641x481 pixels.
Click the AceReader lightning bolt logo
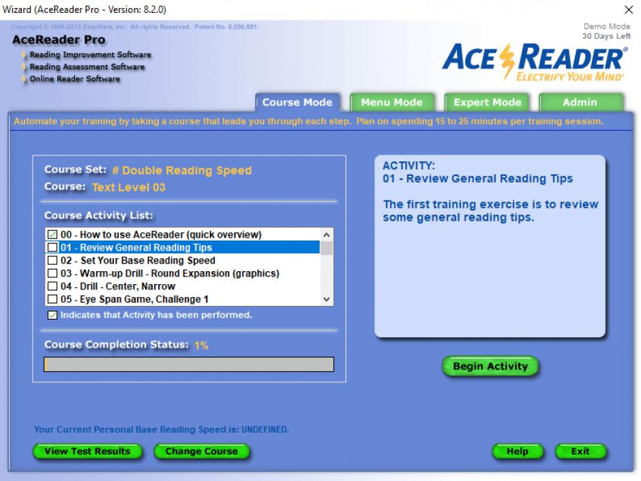tap(507, 61)
